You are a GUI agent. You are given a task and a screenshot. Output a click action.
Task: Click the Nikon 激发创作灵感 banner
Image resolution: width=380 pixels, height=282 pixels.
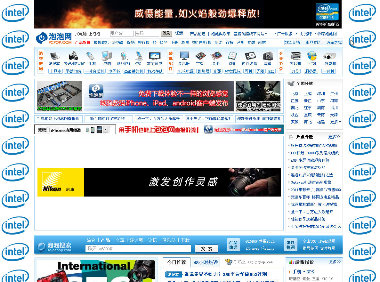point(159,182)
